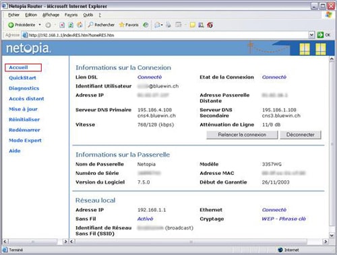Click the main pane scroll down arrow
The height and width of the screenshot is (255, 337).
[332, 235]
